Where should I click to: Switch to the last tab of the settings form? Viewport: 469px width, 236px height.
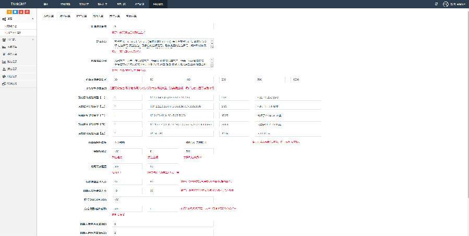131,16
